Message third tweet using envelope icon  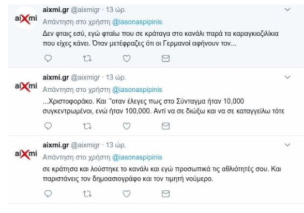(x=165, y=193)
